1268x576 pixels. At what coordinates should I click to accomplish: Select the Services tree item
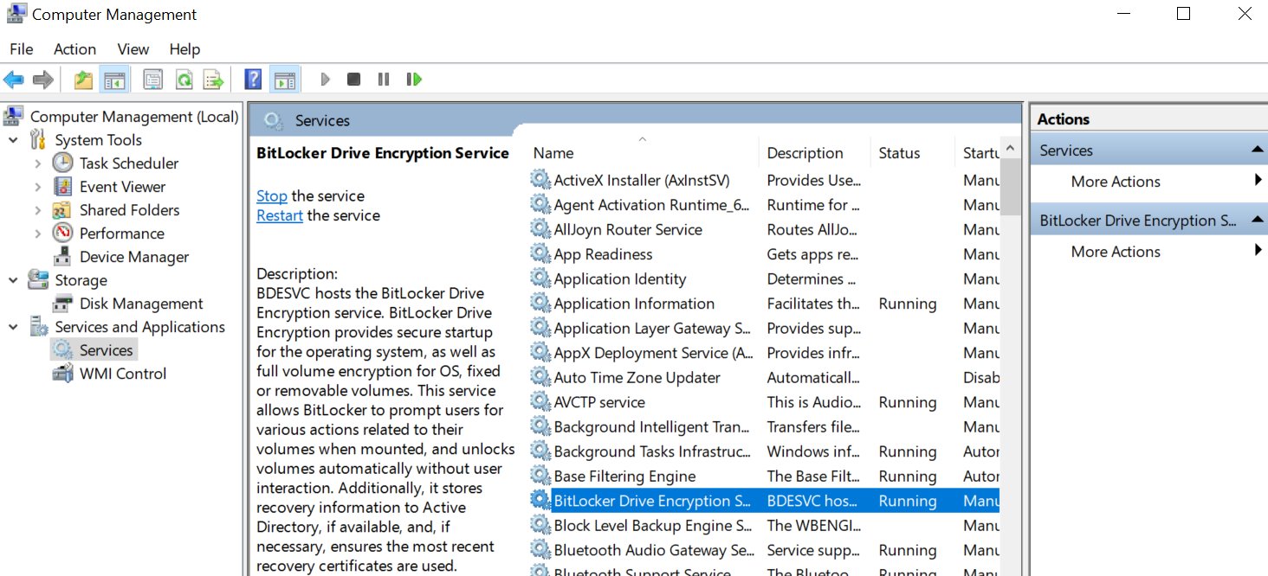[x=106, y=350]
